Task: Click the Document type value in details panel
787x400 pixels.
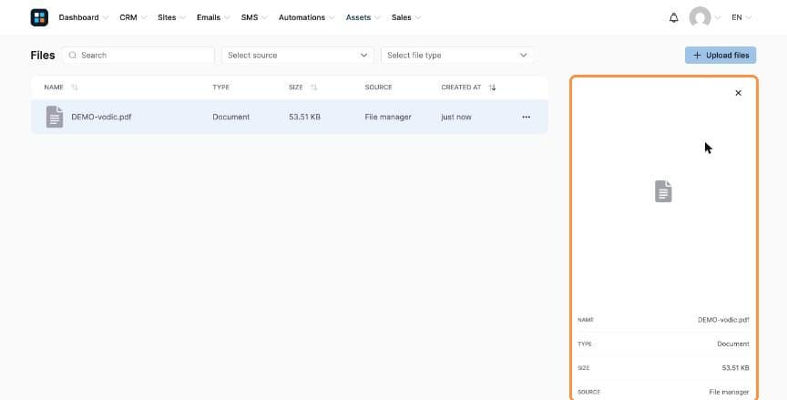Action: (732, 344)
